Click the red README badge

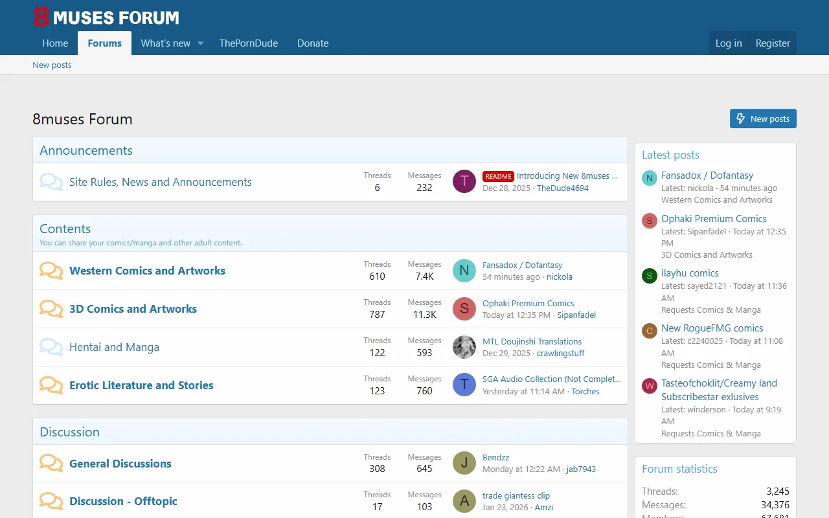pos(498,175)
